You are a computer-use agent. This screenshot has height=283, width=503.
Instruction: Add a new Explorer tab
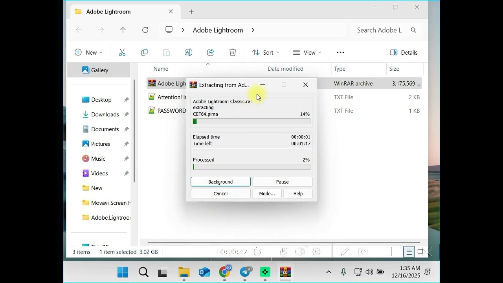pyautogui.click(x=191, y=12)
